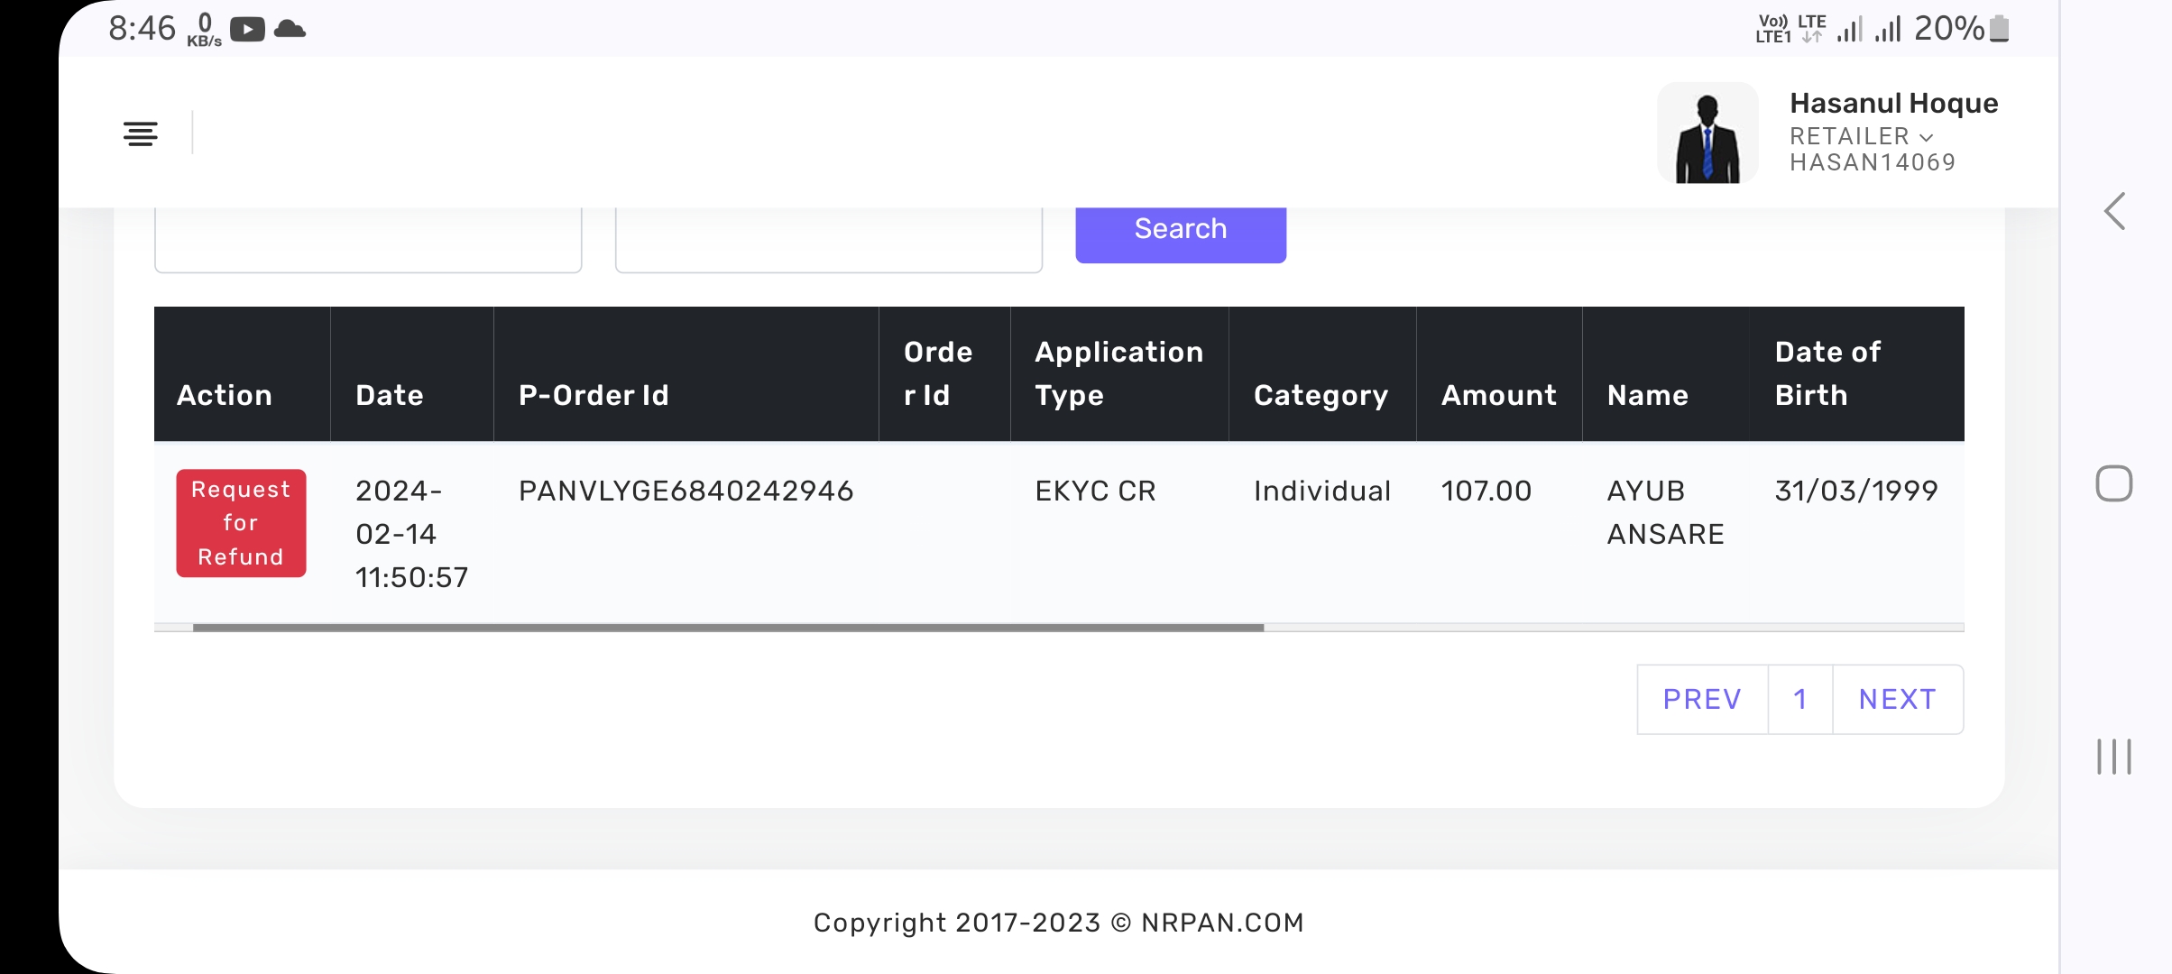The height and width of the screenshot is (974, 2172).
Task: Go to PREV page
Action: coord(1702,700)
